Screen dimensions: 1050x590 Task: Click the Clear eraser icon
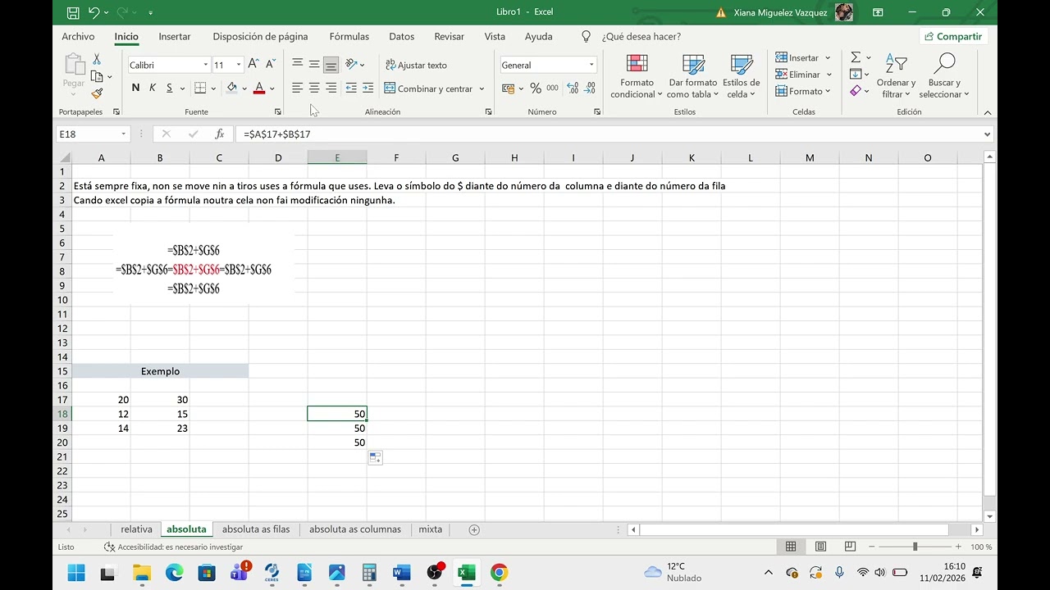(856, 91)
